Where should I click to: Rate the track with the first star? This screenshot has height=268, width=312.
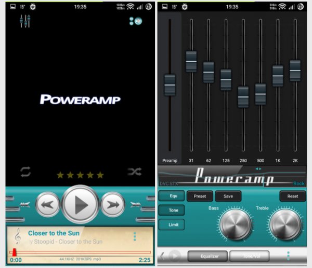click(60, 175)
